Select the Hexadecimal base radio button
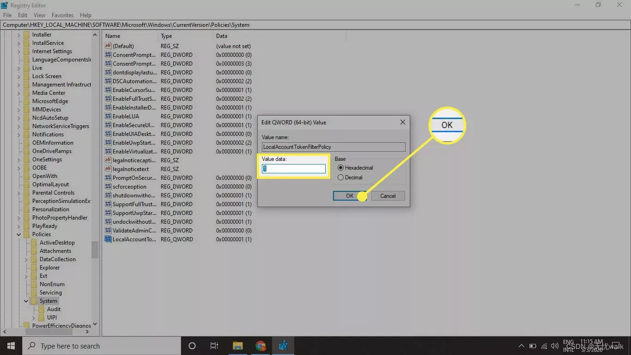Screen dimensions: 631x355 (341, 168)
